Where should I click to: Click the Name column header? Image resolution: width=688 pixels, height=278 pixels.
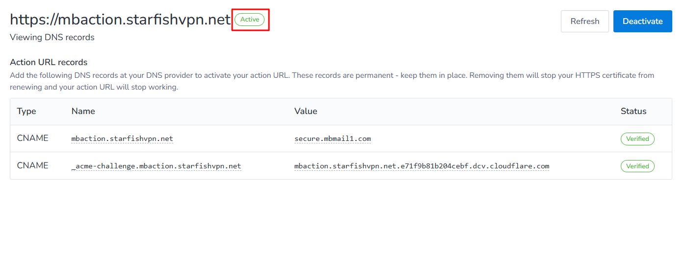pos(83,111)
